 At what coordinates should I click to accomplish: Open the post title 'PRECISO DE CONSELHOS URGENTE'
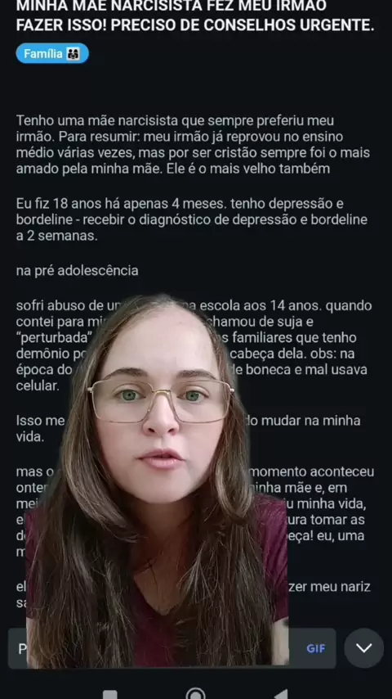pos(243,25)
